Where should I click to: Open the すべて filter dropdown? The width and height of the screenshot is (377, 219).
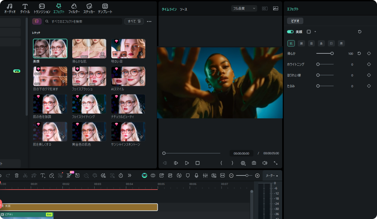point(134,21)
